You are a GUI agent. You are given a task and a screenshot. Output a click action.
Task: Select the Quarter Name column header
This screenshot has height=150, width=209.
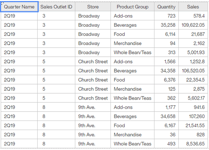19,7
